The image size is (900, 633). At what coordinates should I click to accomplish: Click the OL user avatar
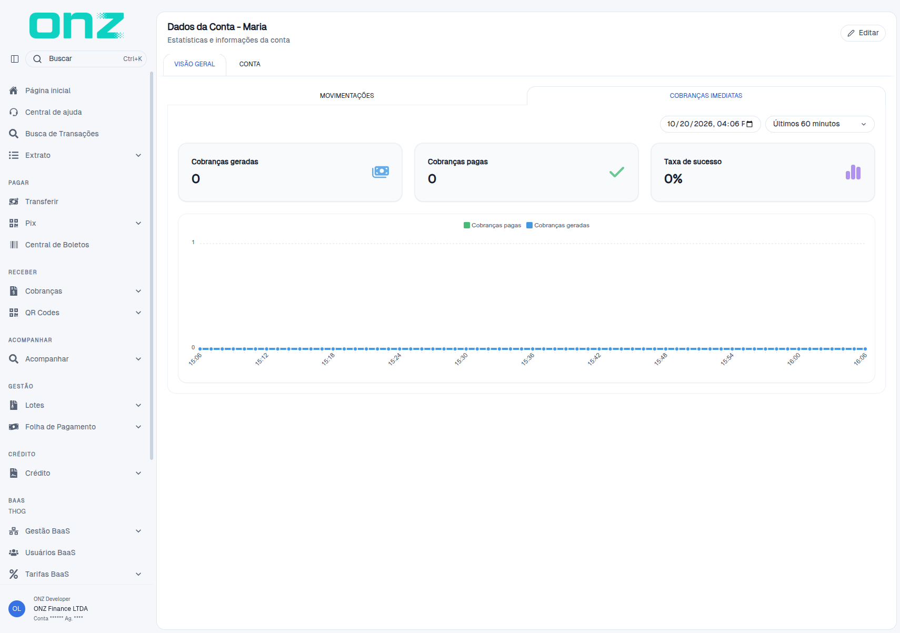coord(17,609)
